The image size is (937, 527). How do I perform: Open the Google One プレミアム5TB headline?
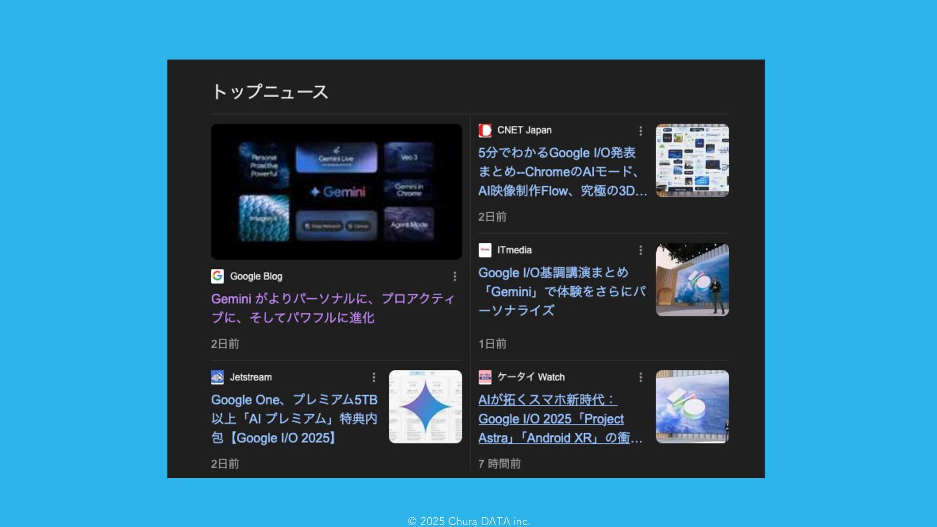point(294,419)
